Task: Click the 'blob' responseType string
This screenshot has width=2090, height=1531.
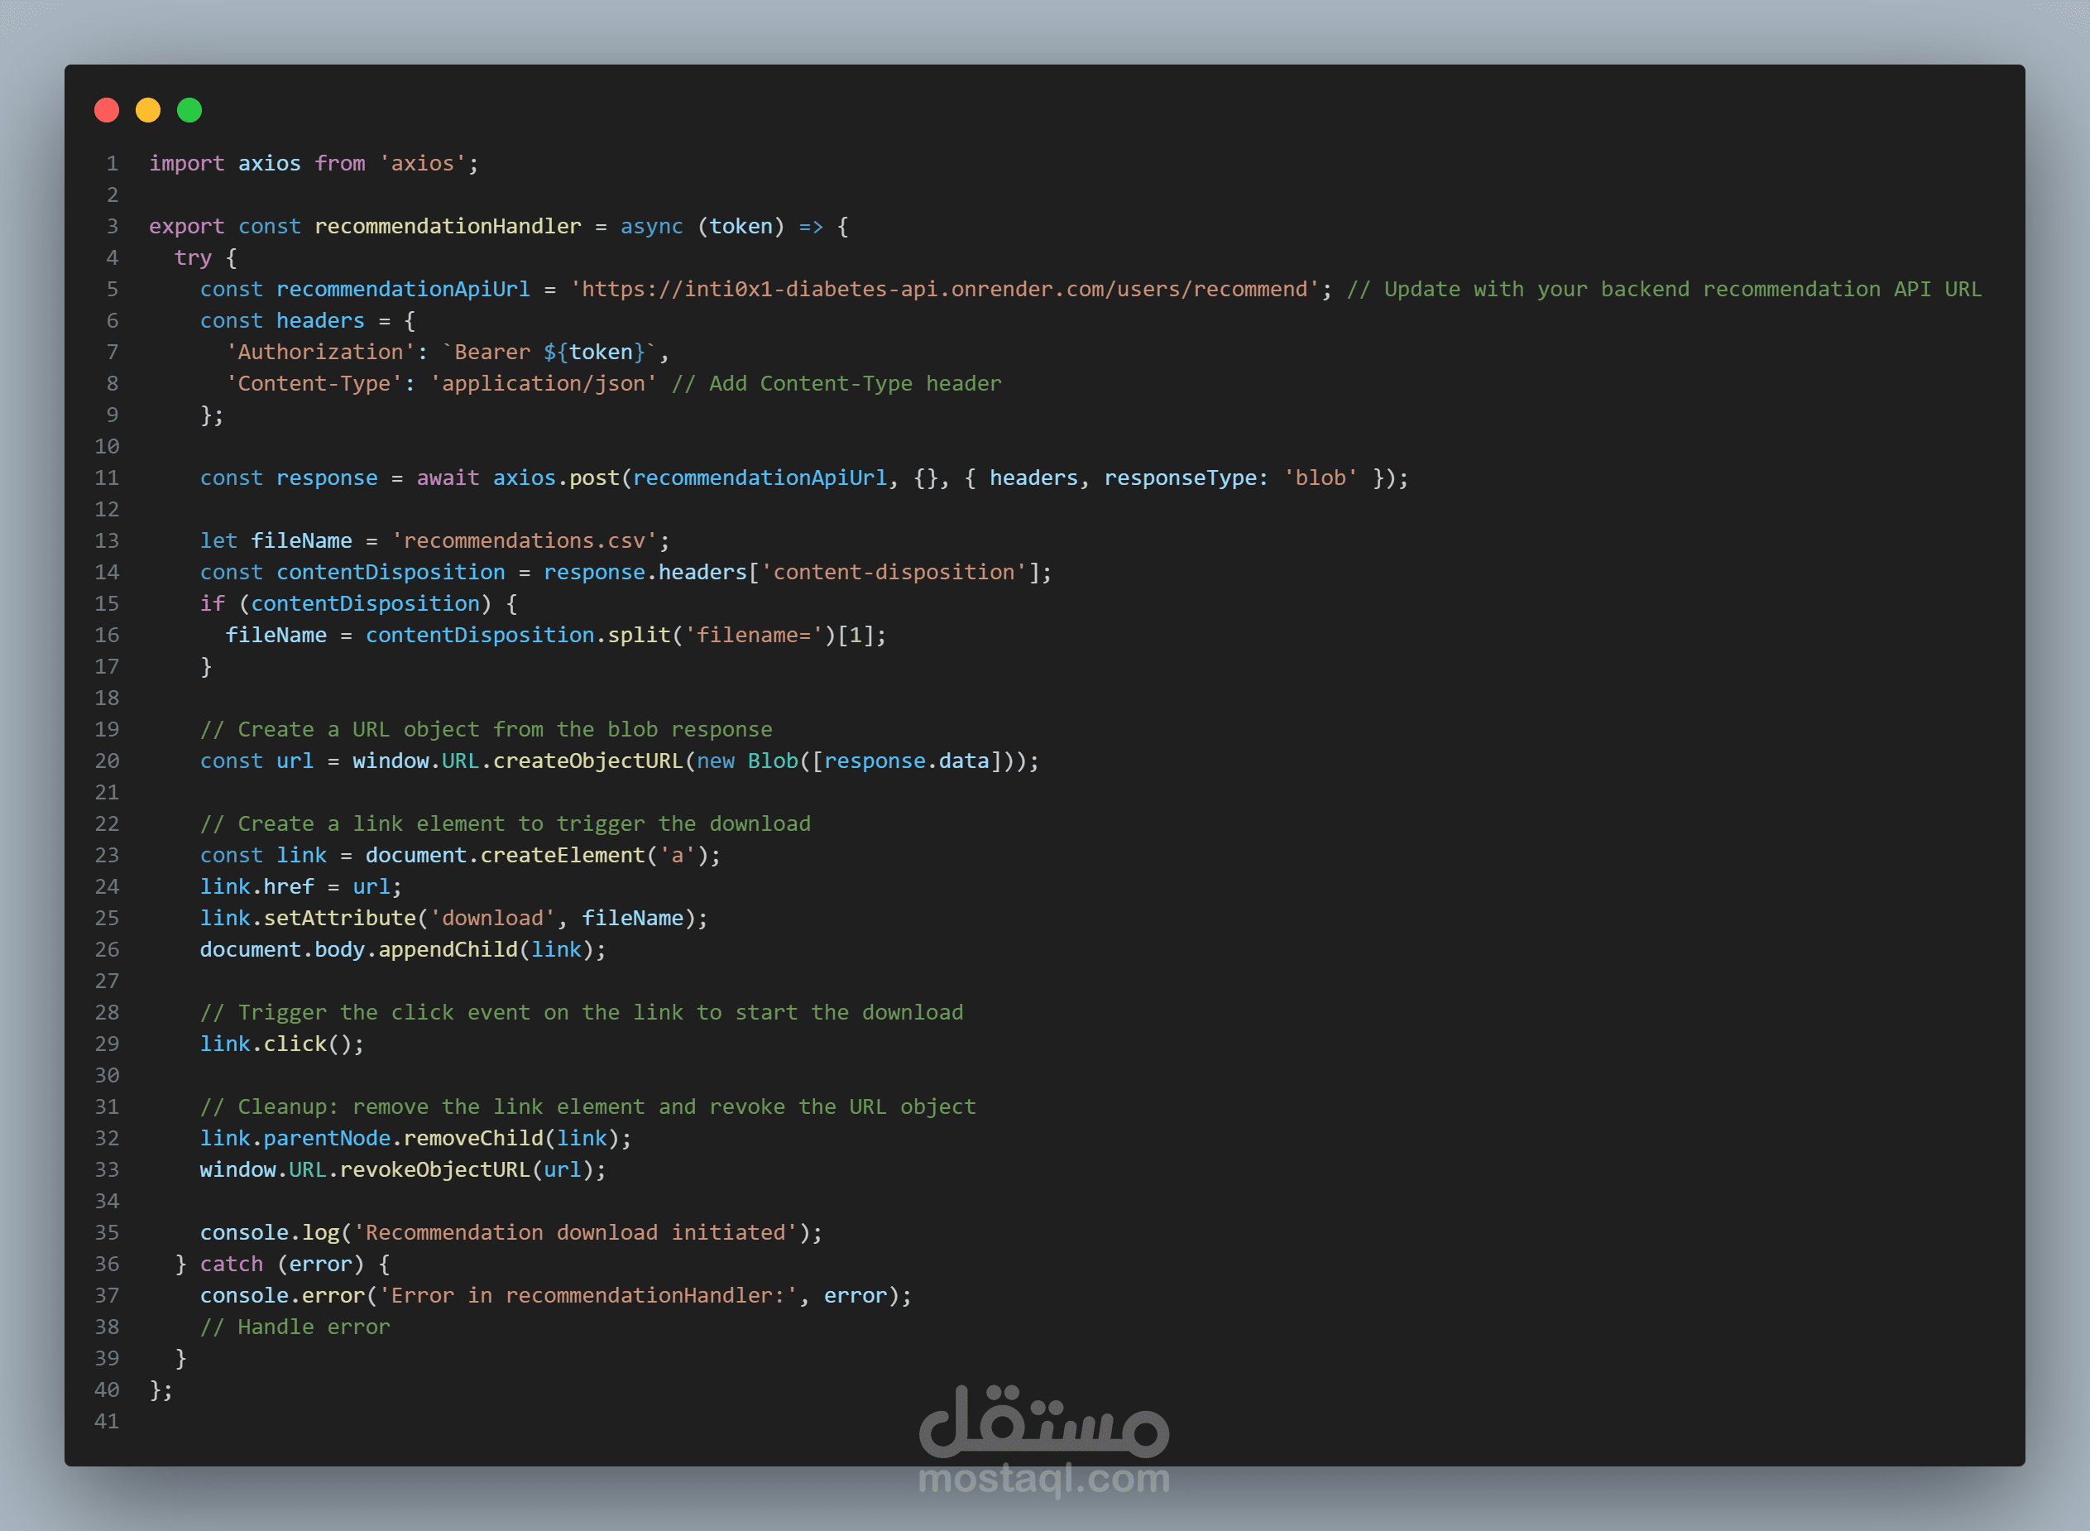Action: tap(1321, 478)
